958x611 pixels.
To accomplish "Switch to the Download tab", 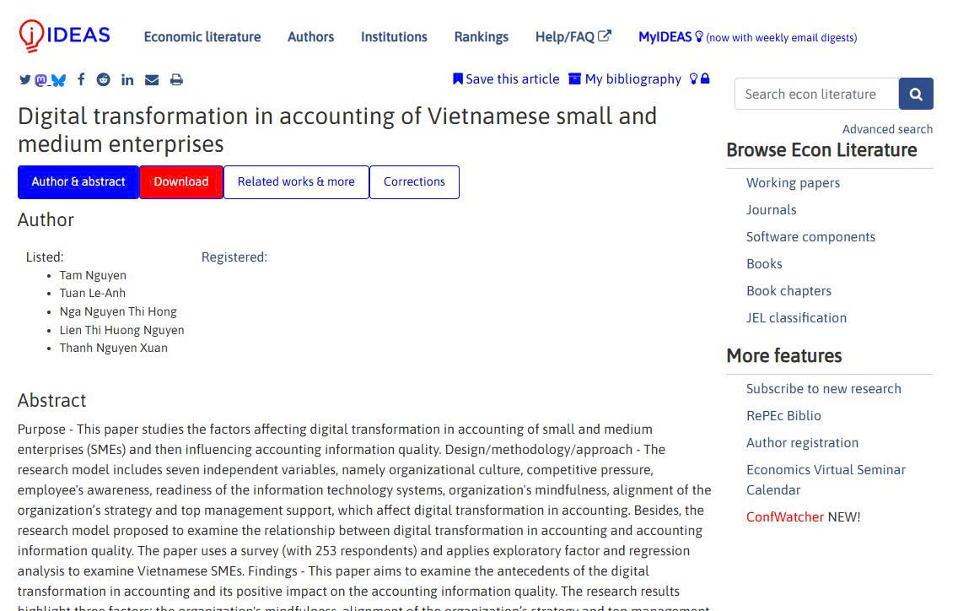I will pos(180,181).
